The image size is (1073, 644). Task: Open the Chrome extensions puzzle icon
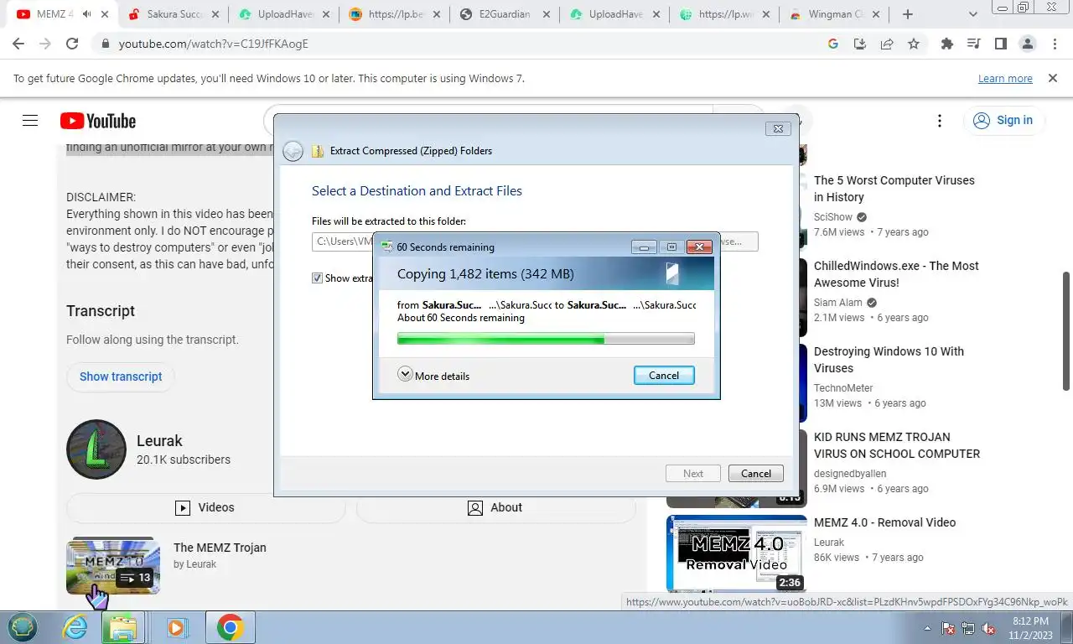coord(947,44)
